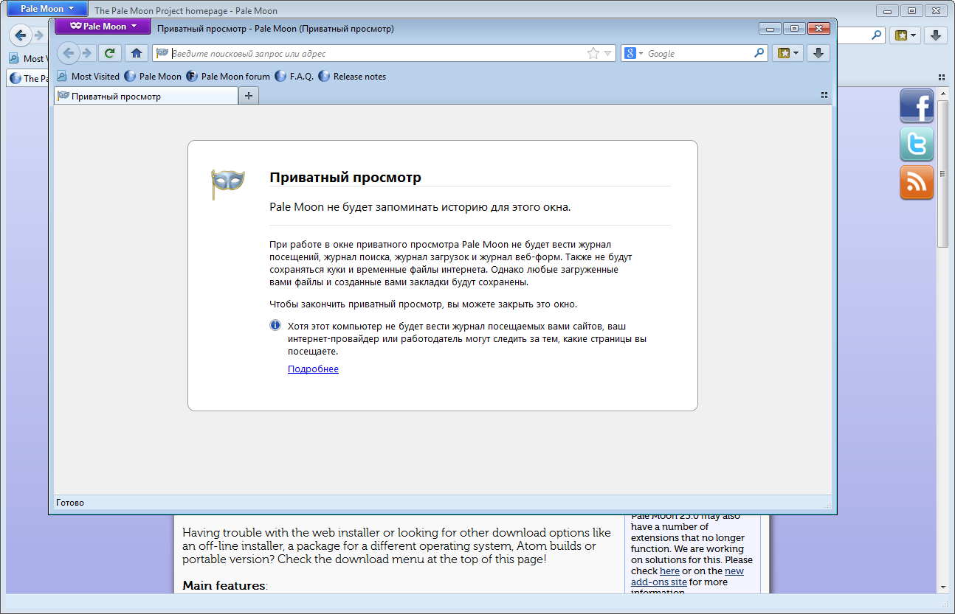Click the private browsing mask icon
955x614 pixels.
pos(228,183)
